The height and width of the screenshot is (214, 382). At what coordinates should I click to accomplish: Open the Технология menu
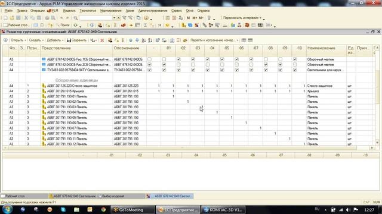88,11
